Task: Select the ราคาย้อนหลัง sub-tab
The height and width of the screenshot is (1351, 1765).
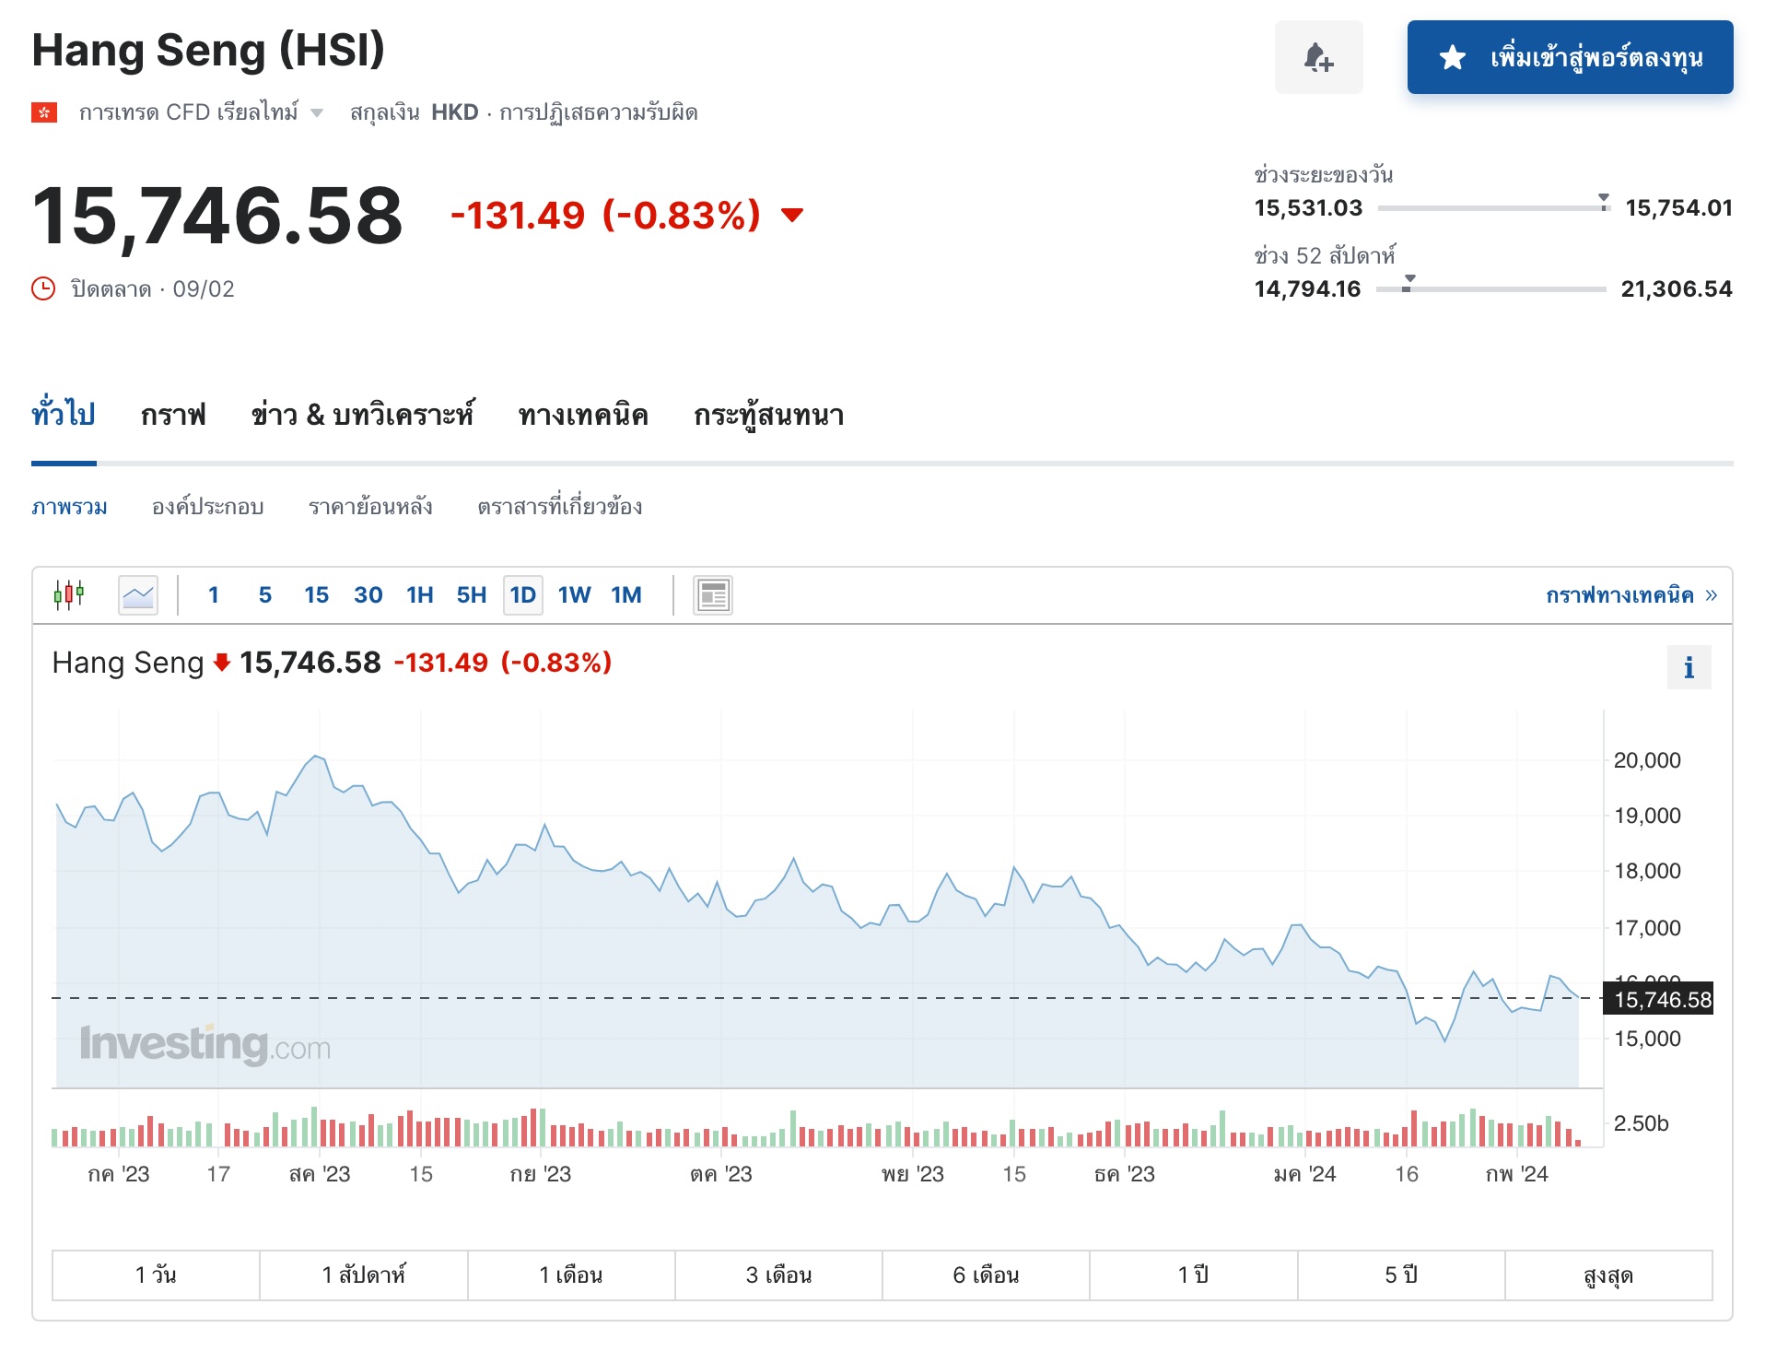Action: point(370,507)
